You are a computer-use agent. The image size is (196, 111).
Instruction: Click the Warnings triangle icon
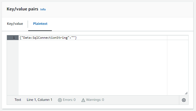pos(83,100)
